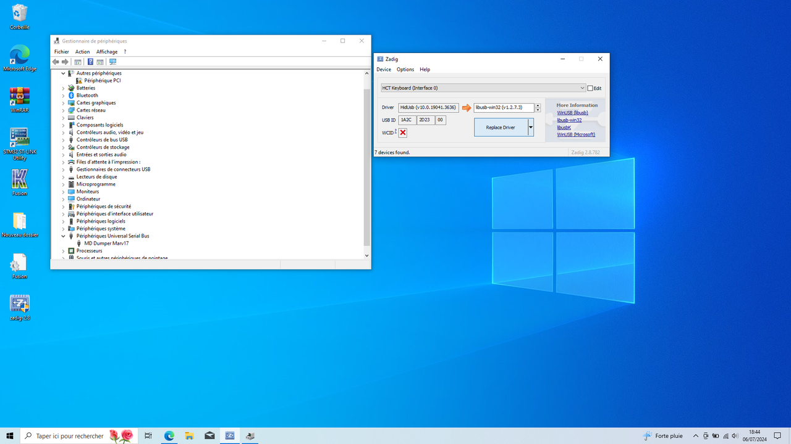This screenshot has height=444, width=791.
Task: Enable the Edit checkbox in Zadig
Action: click(590, 88)
